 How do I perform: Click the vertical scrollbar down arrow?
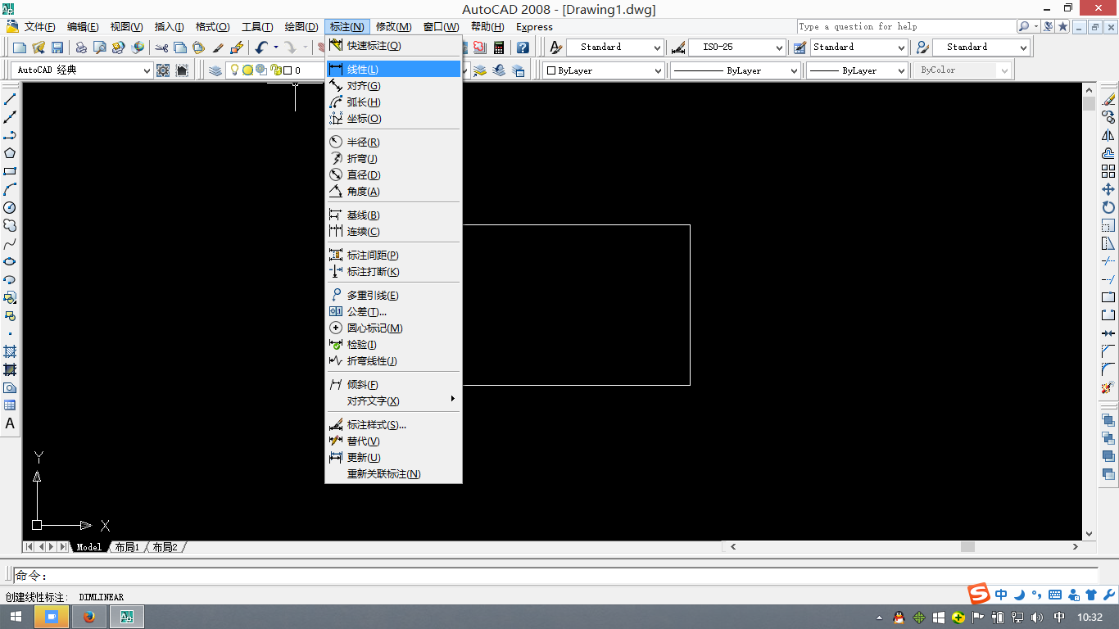pos(1089,534)
